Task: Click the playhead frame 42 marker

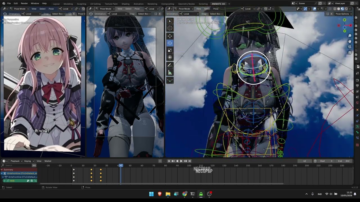Action: point(121,166)
